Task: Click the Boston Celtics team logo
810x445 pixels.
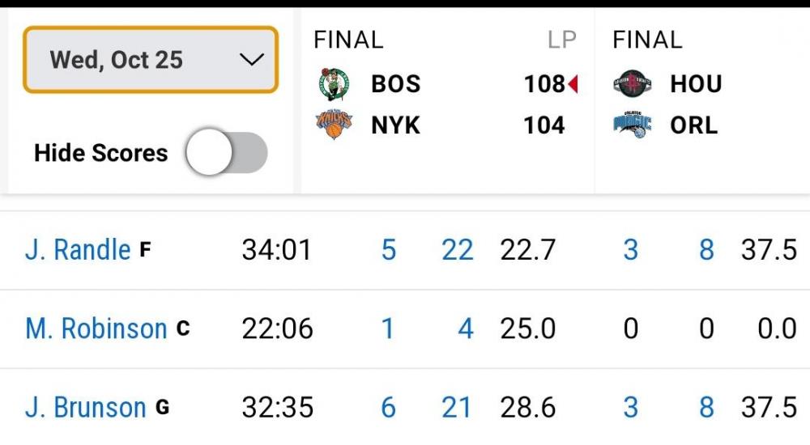Action: (334, 83)
